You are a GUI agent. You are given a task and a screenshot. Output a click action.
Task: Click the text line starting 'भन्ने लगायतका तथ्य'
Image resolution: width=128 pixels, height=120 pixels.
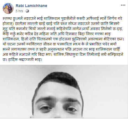(62, 49)
